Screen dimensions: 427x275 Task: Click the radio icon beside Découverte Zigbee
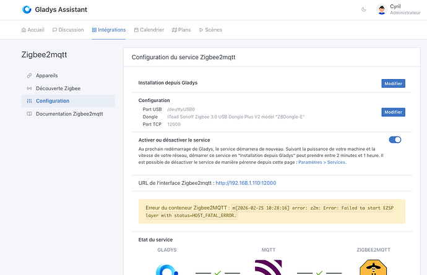click(x=29, y=88)
